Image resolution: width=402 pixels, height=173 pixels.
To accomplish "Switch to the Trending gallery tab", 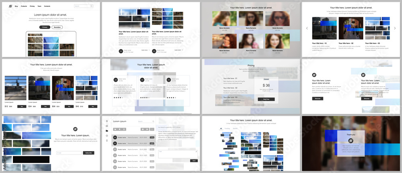I will click(227, 128).
